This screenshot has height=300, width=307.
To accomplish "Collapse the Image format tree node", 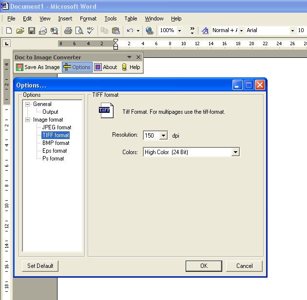I will click(x=27, y=120).
